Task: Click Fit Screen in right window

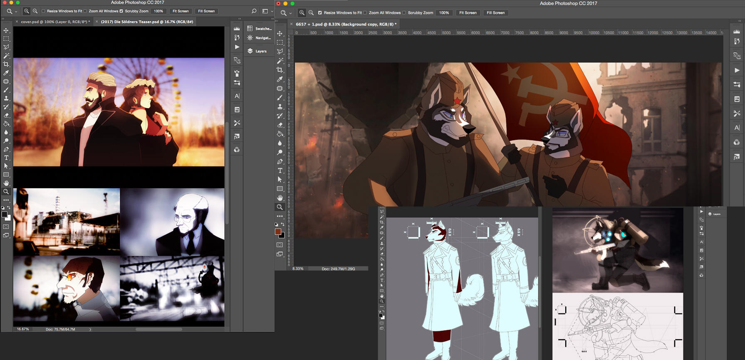Action: [468, 13]
